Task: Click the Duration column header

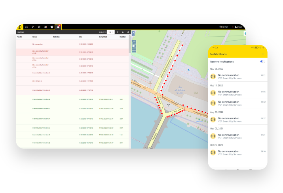Action: (x=123, y=37)
